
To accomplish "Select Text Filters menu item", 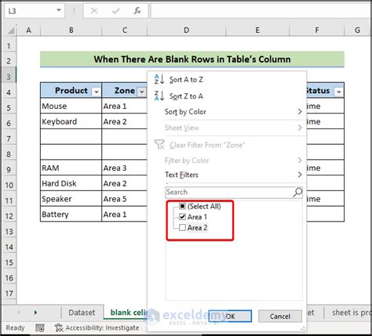I will (227, 175).
